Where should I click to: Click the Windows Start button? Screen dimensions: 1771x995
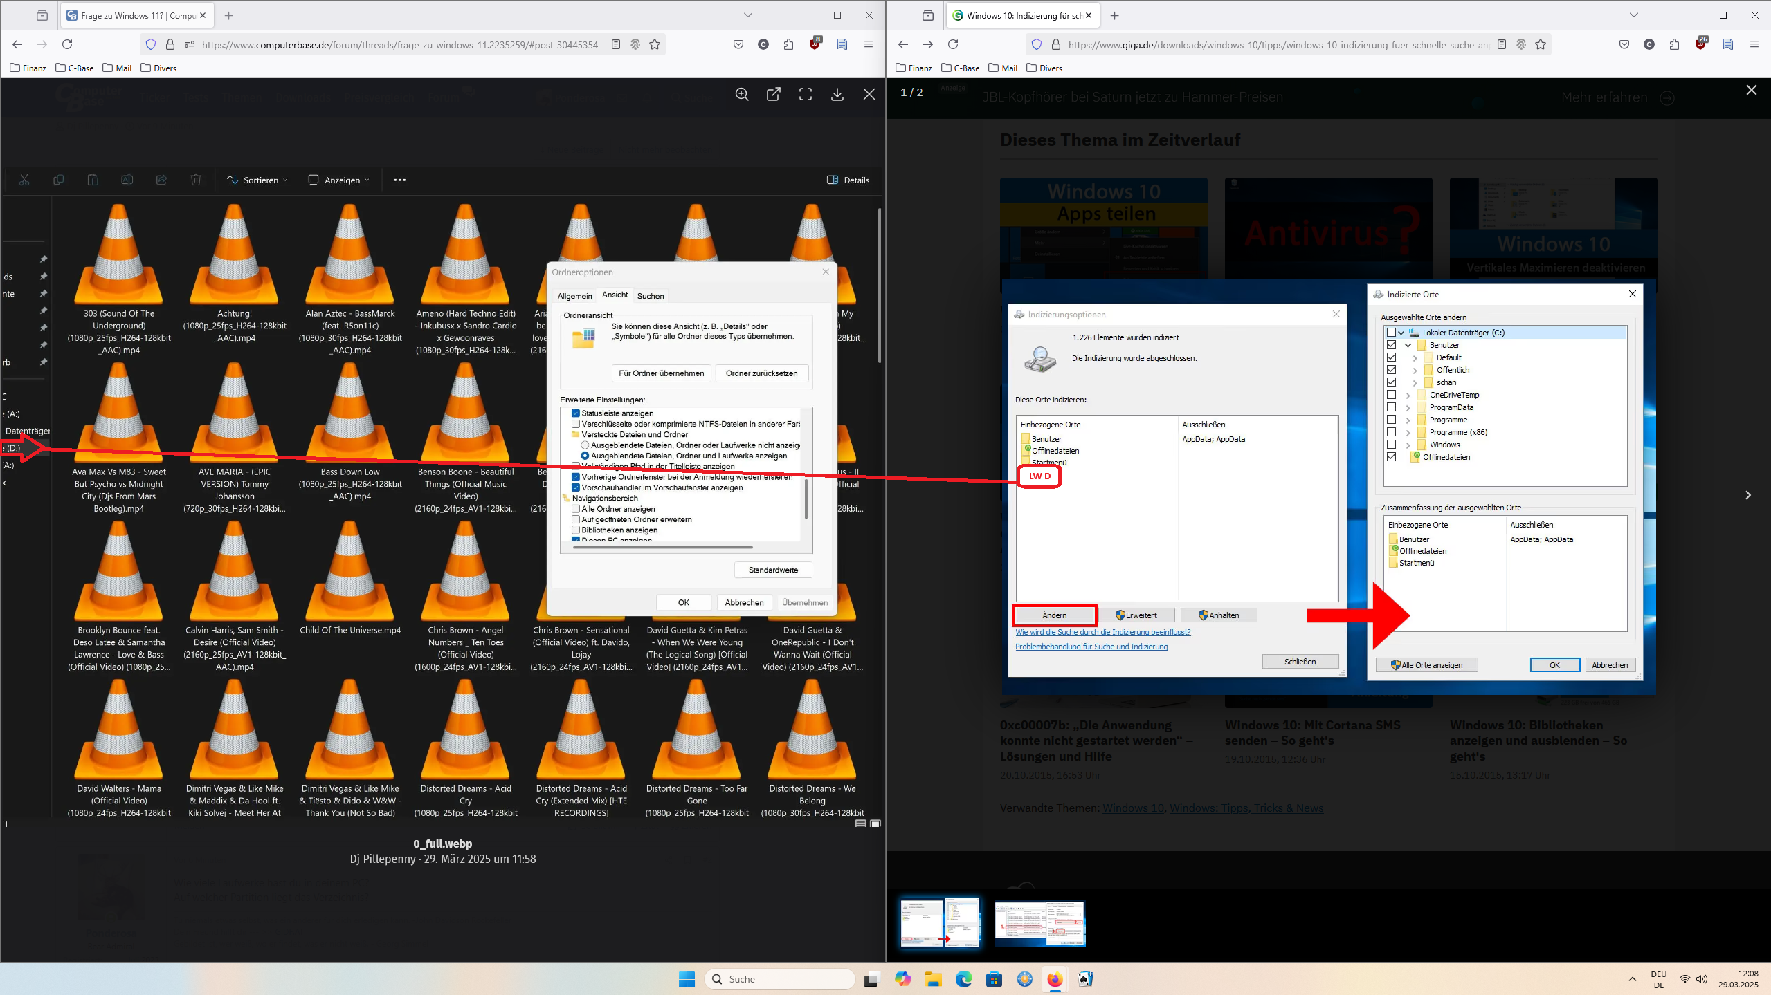(687, 979)
